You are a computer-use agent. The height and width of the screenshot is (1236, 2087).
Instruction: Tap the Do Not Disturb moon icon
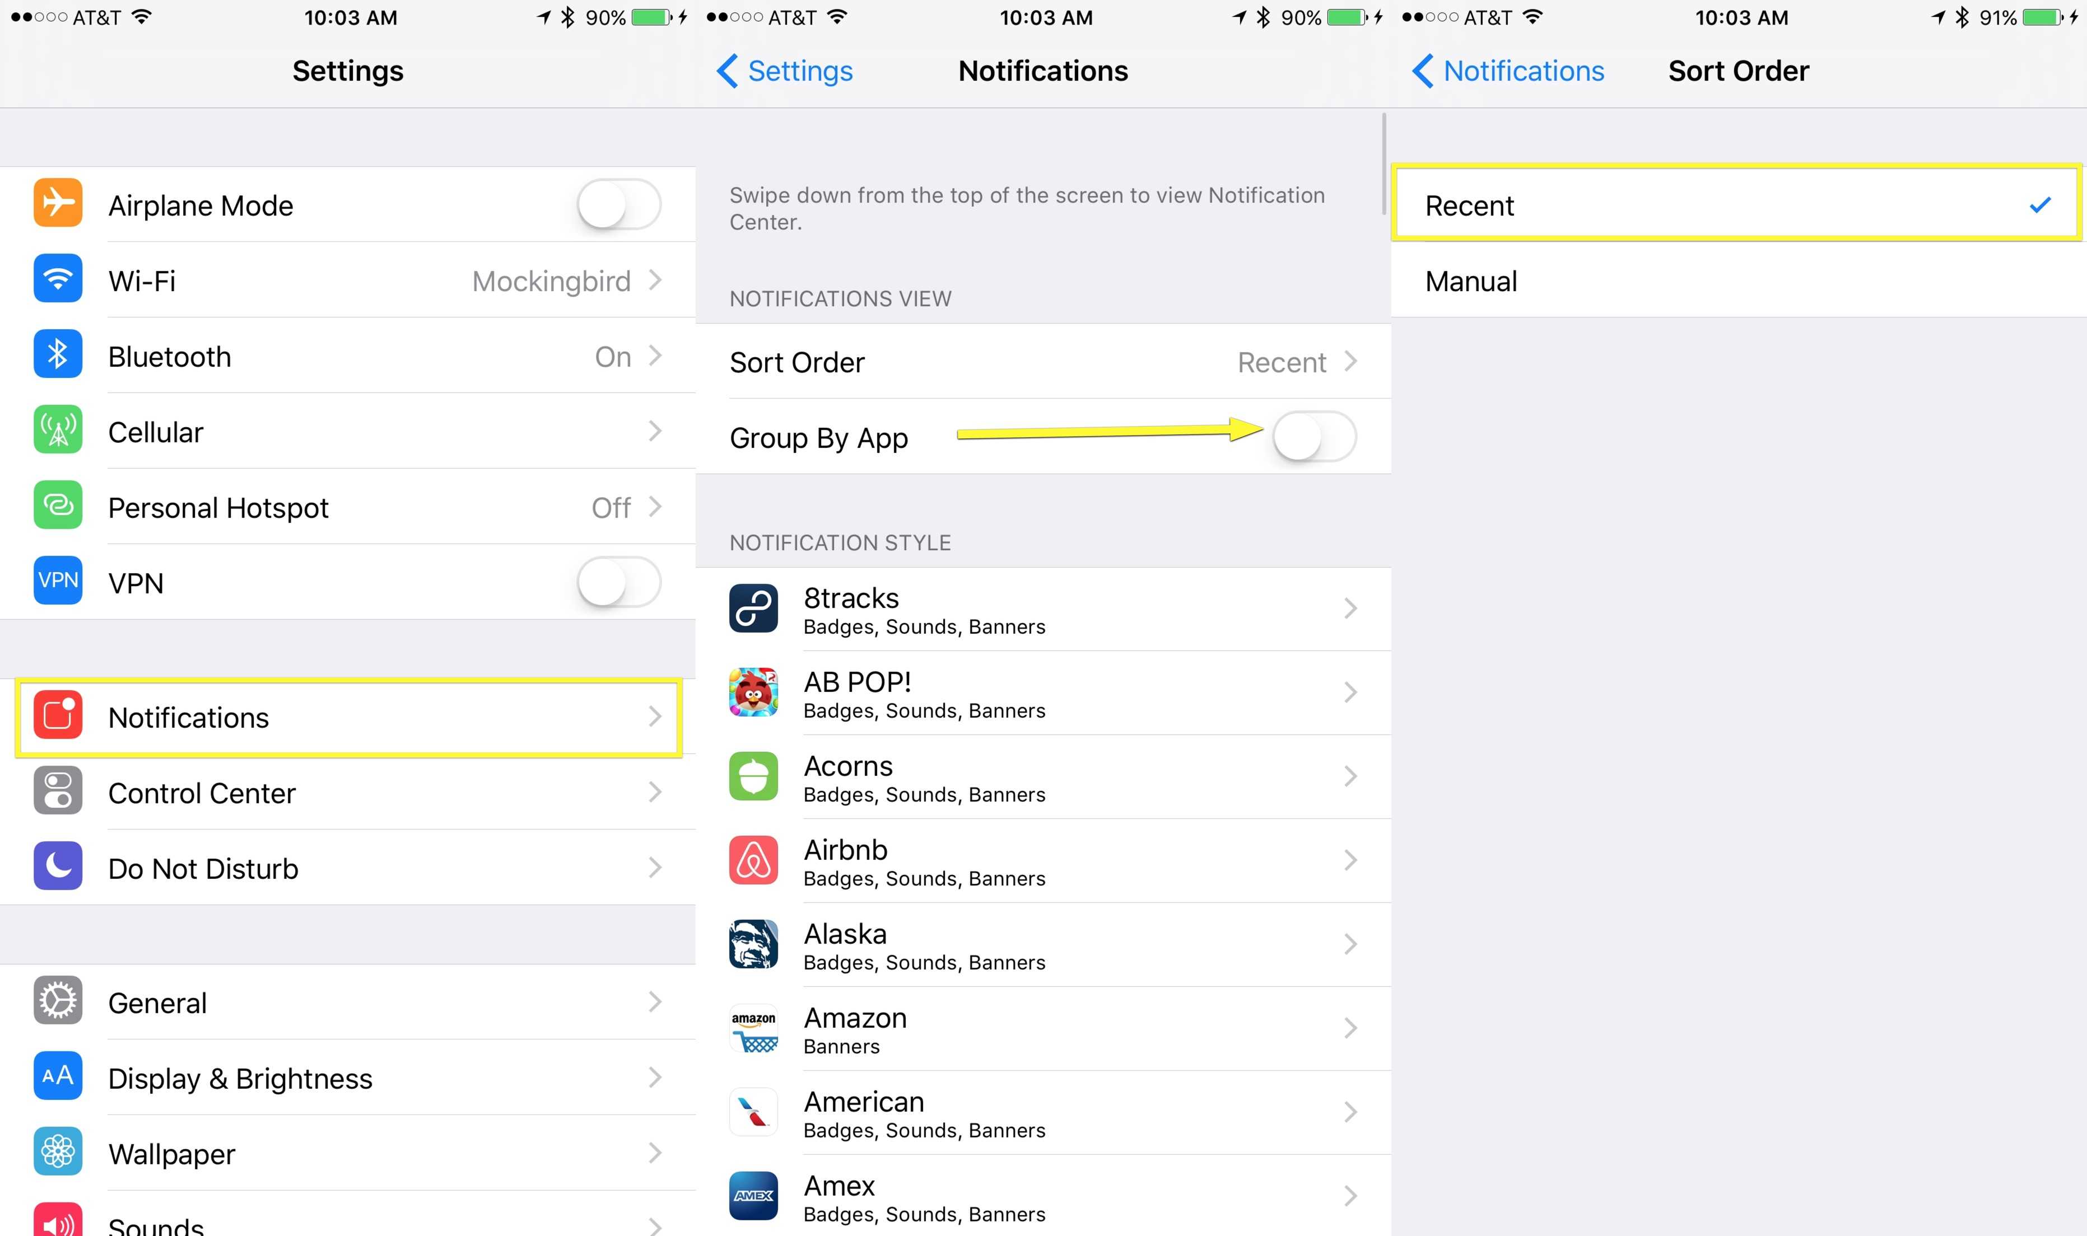tap(58, 866)
